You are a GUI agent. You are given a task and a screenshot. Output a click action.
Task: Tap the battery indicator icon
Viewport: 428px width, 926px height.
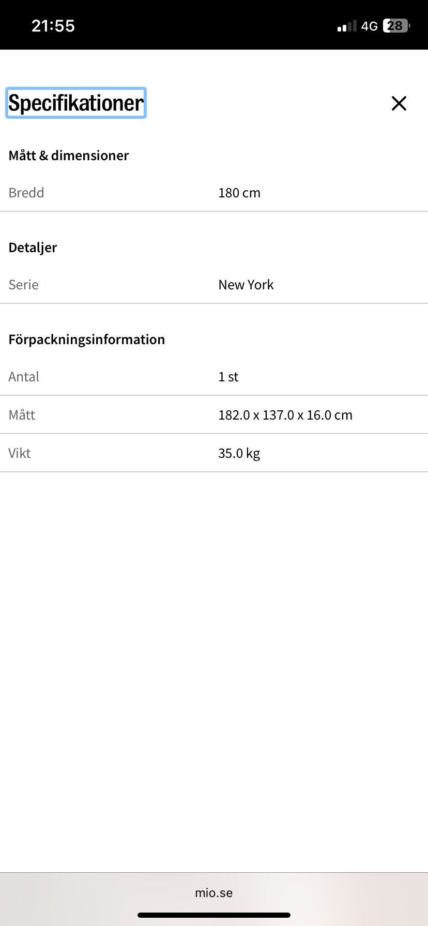[396, 26]
